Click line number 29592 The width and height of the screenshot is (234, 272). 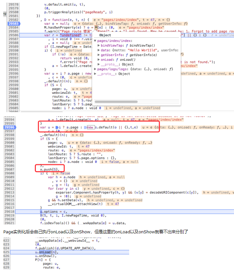coord(13,58)
